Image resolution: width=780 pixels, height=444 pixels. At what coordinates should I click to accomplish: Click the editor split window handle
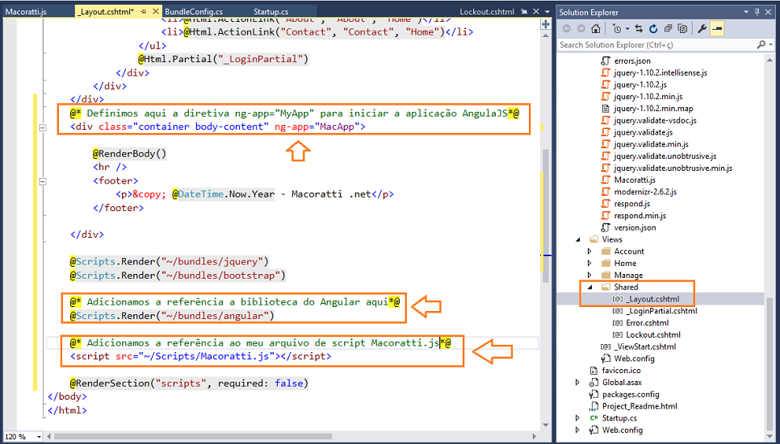(546, 24)
